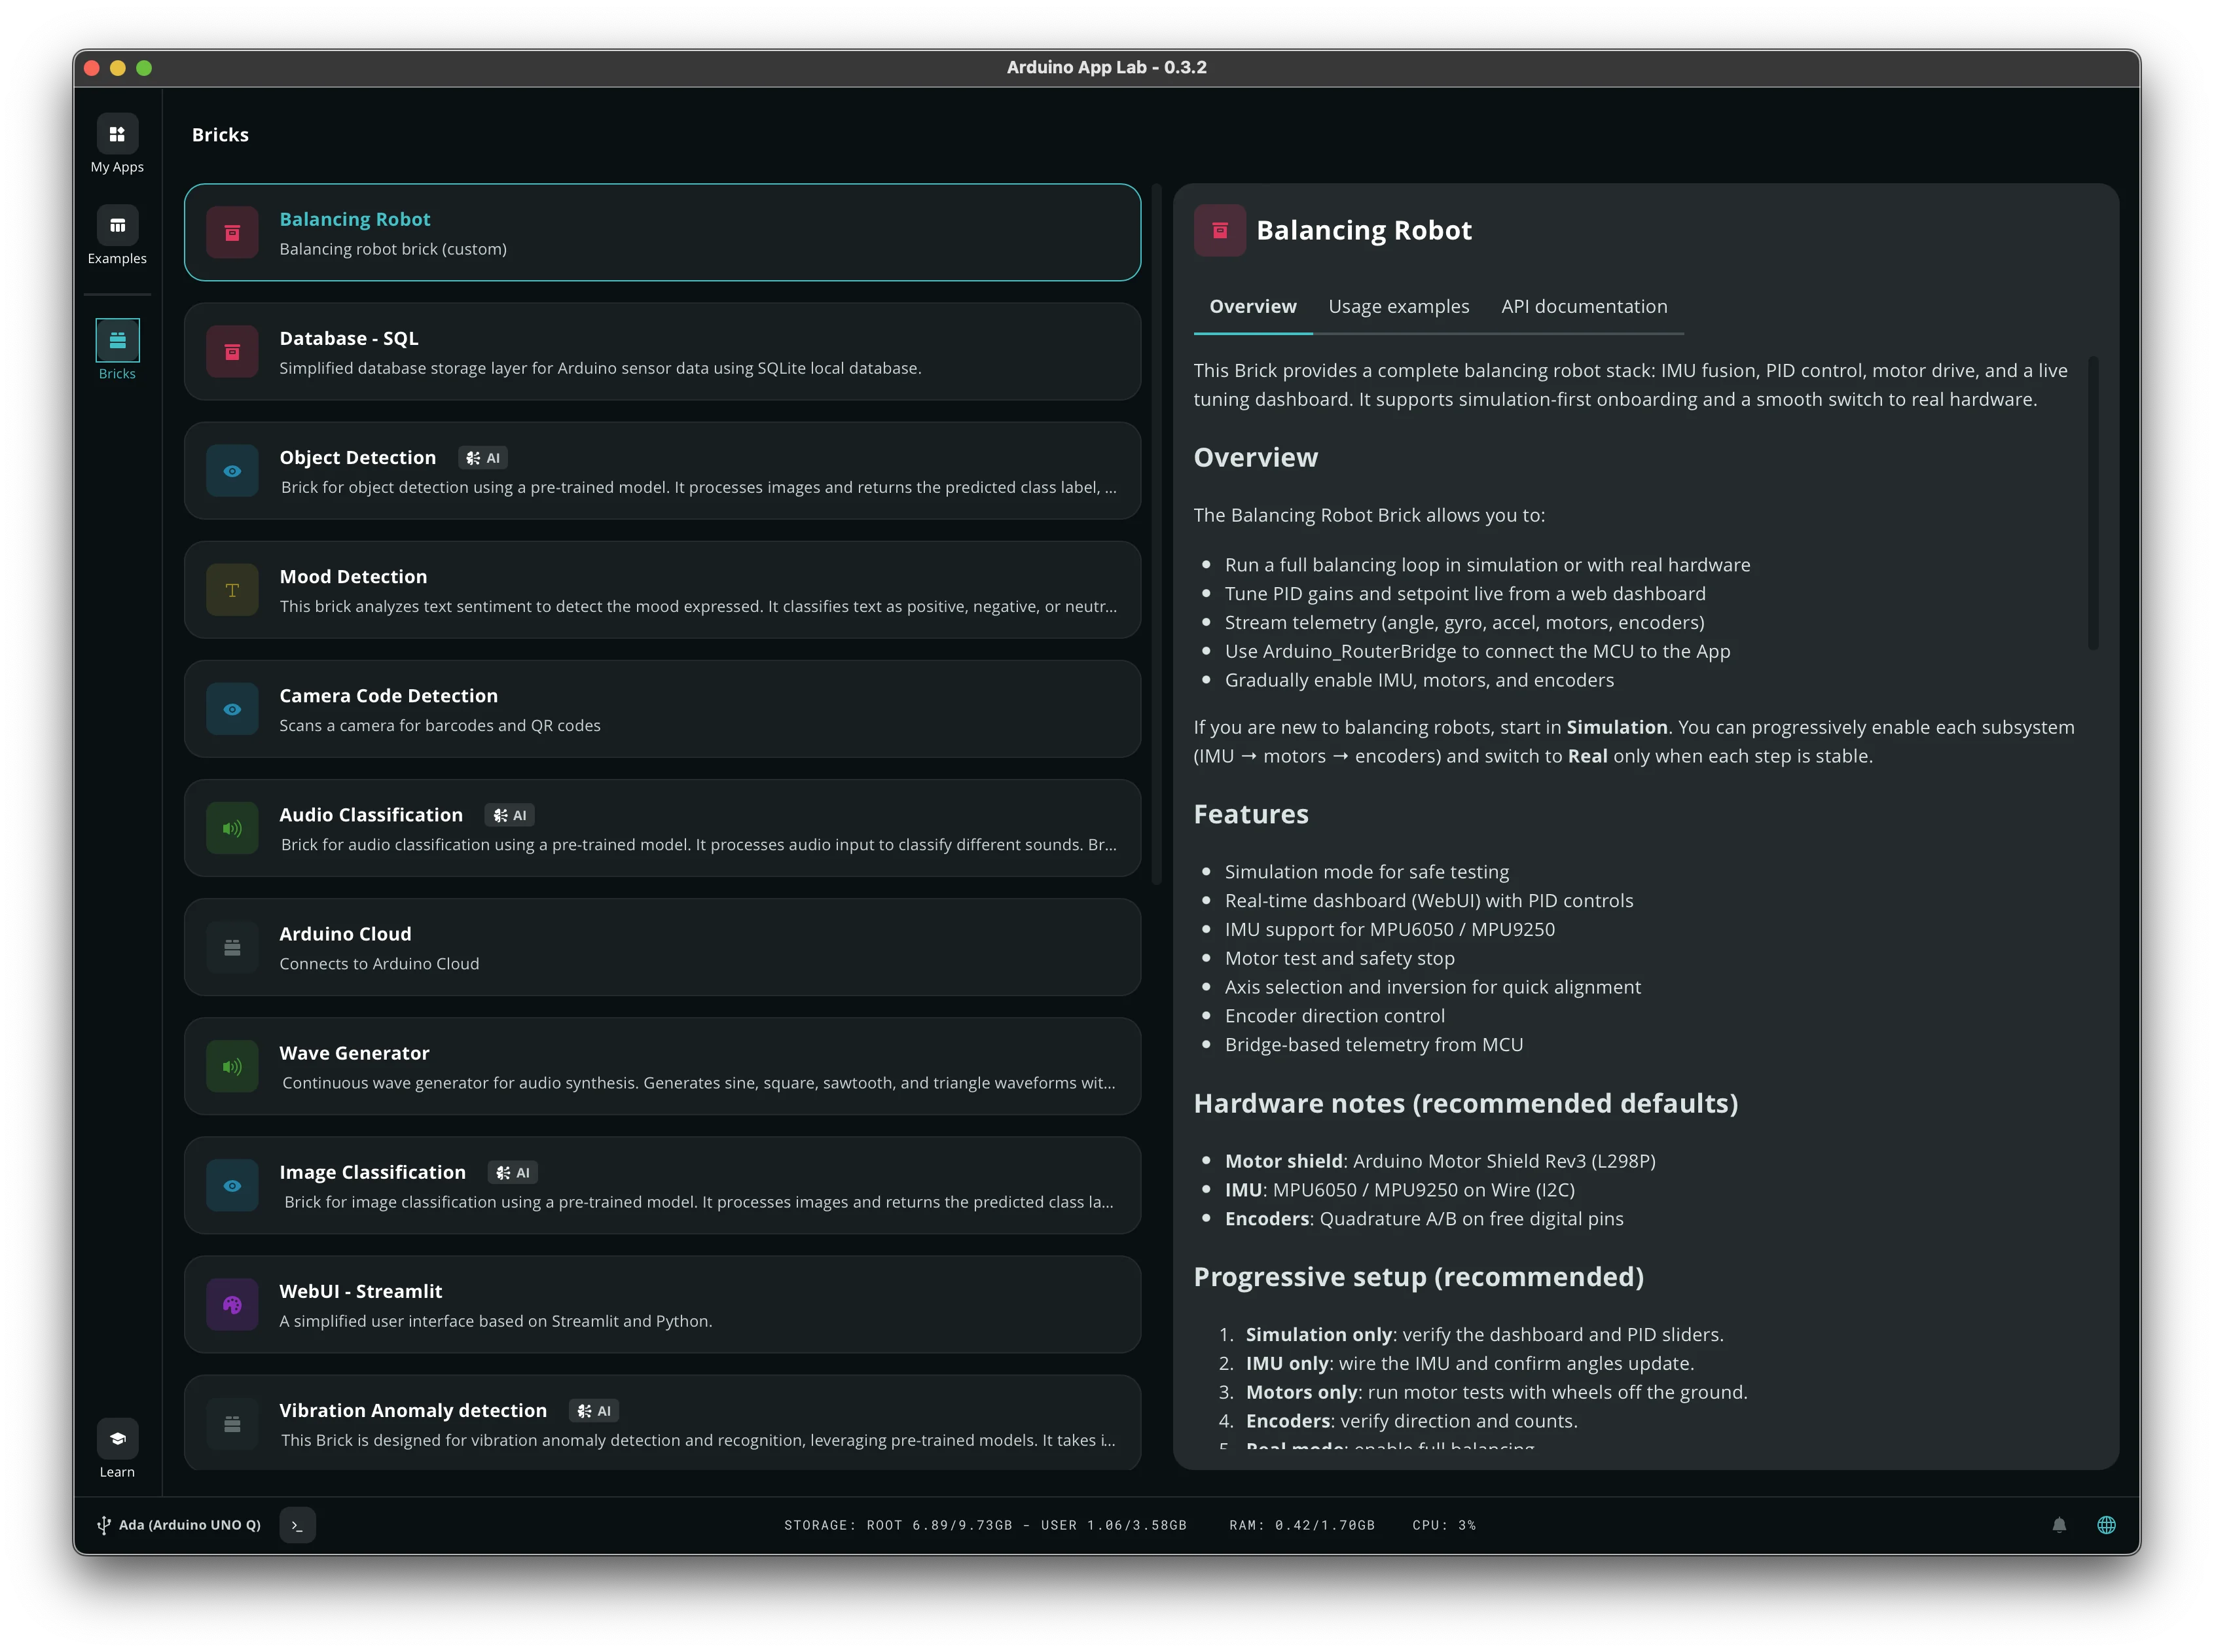Click the Balancing Robot brick list icon
2214x1652 pixels.
(232, 233)
